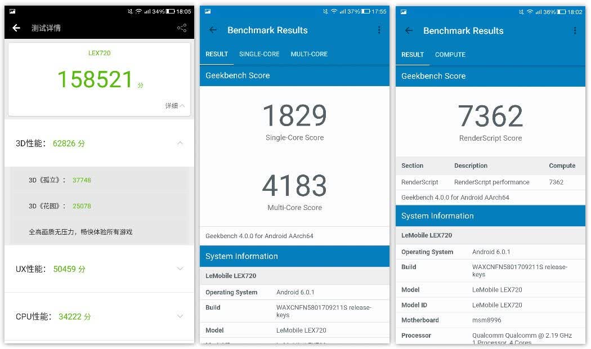
Task: Tap the picture notification icon on left phone
Action: 12,11
